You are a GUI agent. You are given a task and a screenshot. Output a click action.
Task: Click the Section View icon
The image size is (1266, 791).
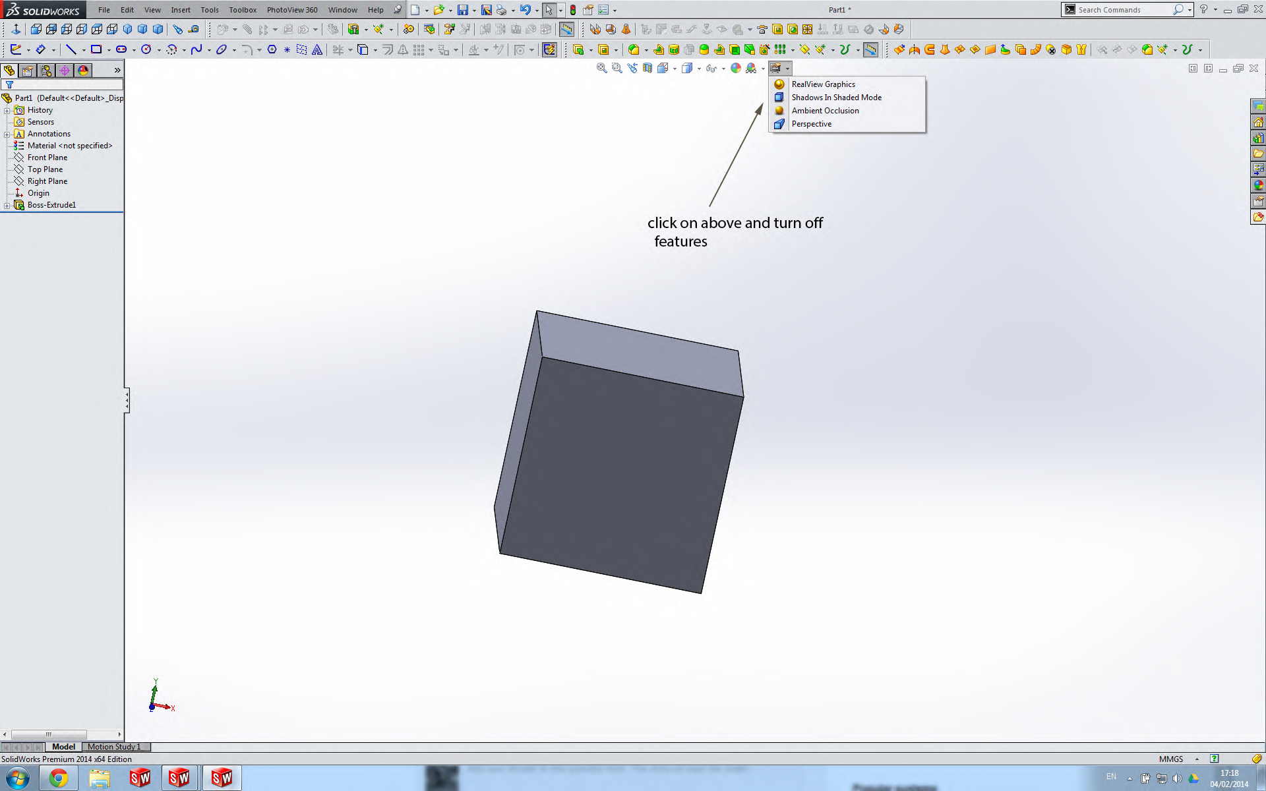click(x=647, y=68)
